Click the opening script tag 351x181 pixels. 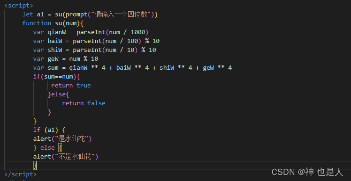pyautogui.click(x=19, y=5)
